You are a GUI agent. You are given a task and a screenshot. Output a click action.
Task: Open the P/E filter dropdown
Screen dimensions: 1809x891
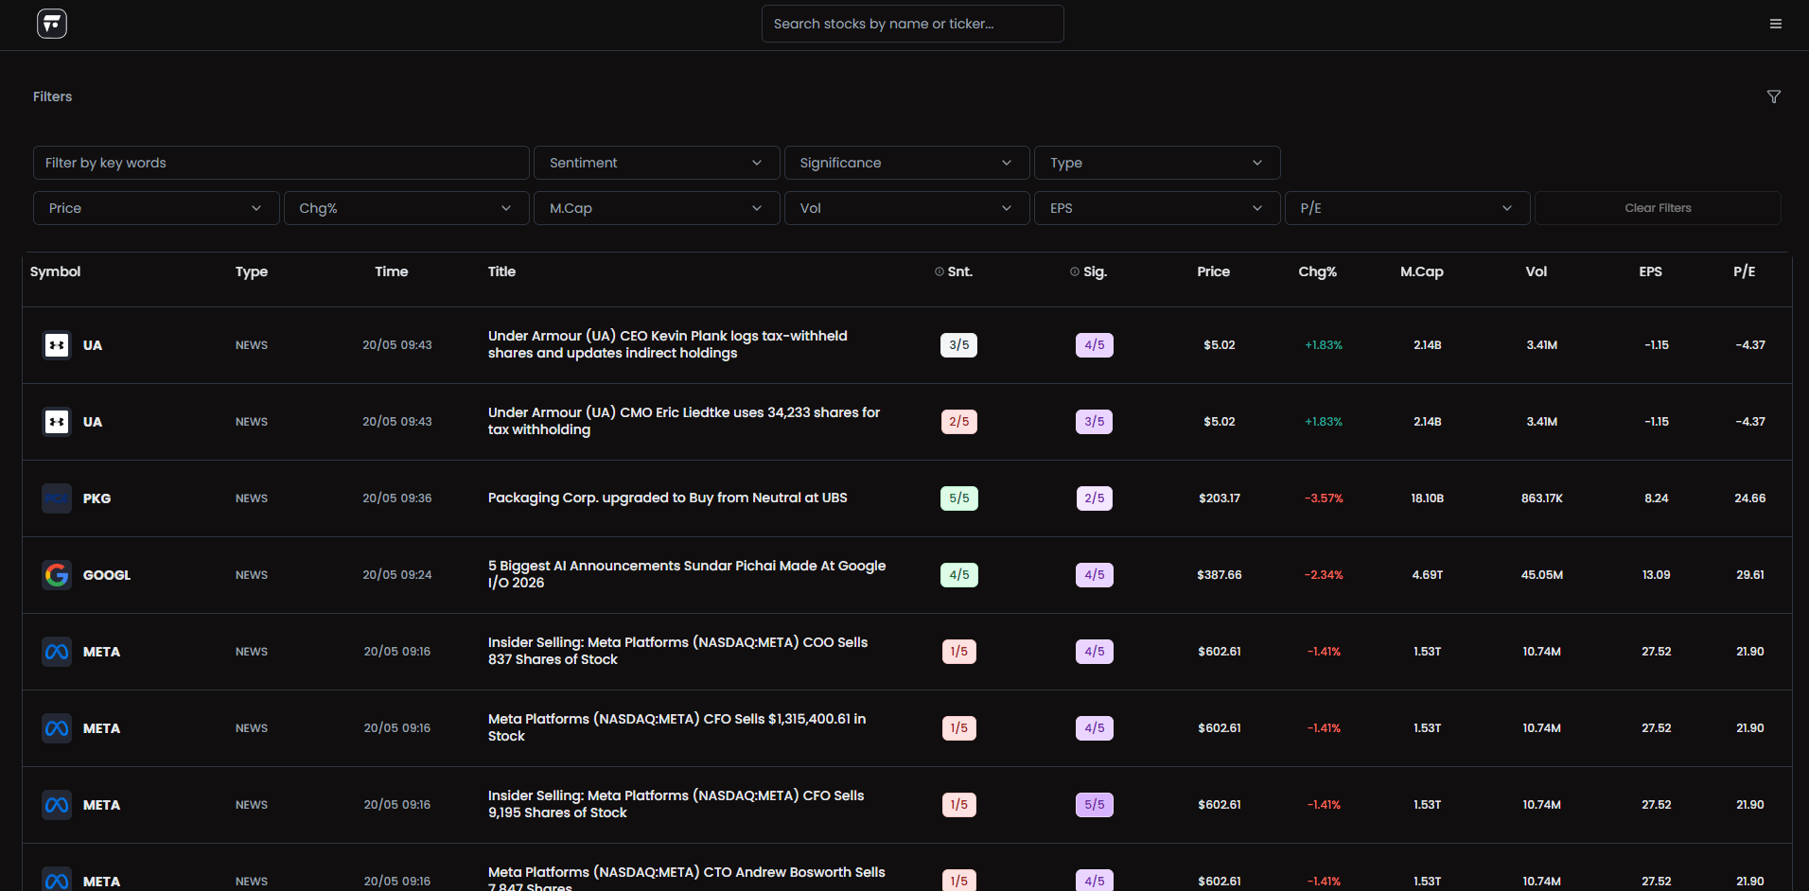click(1407, 208)
